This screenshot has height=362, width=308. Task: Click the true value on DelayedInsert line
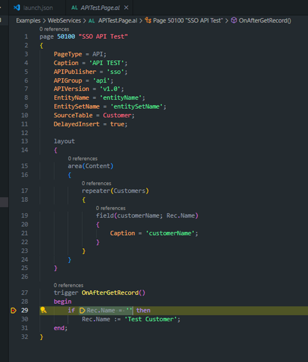tap(117, 124)
